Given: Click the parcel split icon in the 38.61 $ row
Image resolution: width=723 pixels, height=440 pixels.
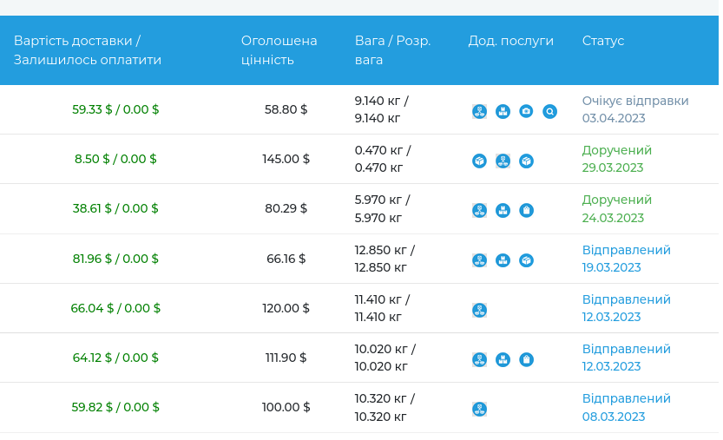Looking at the screenshot, I should point(479,210).
